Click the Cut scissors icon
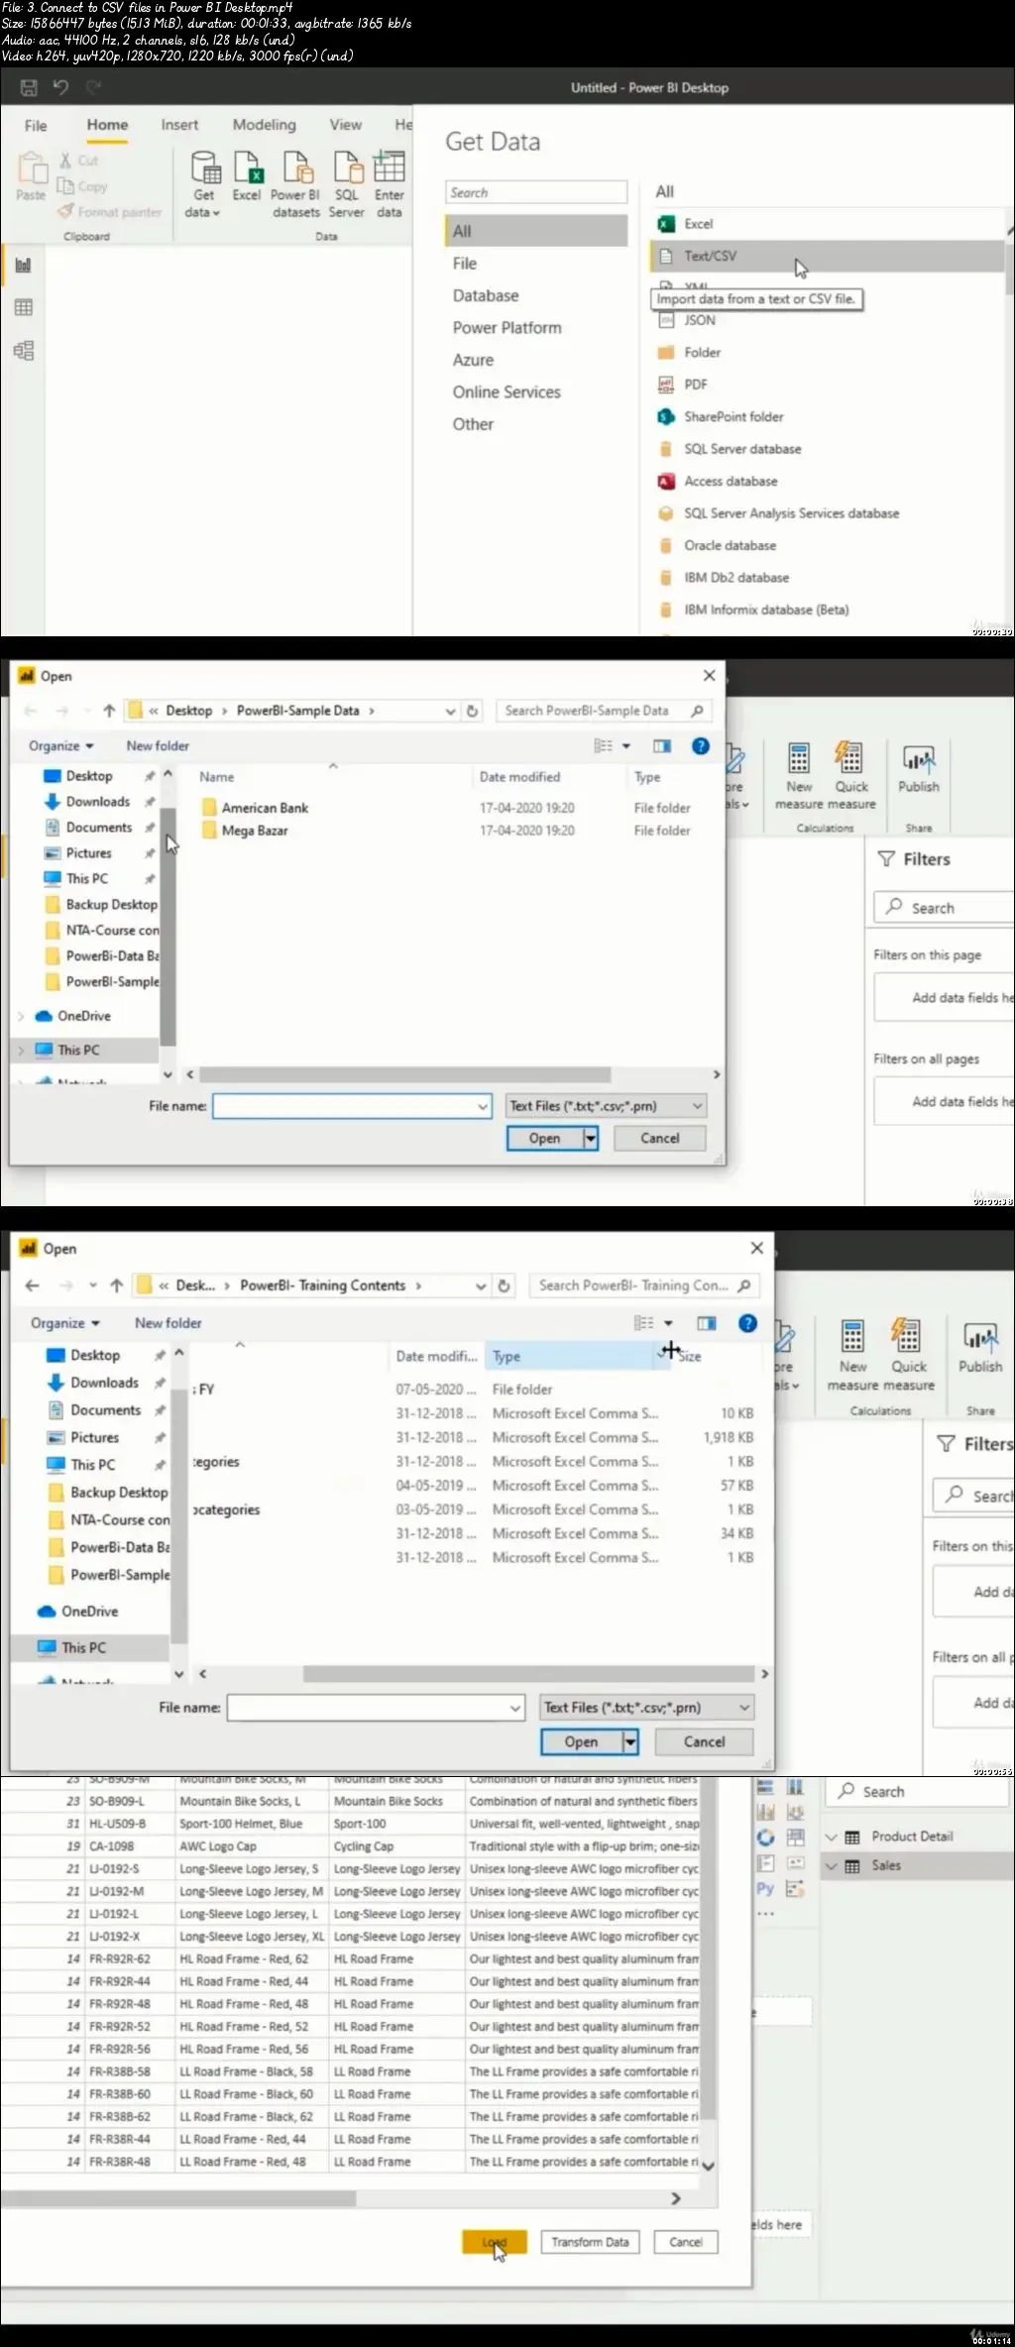The image size is (1015, 2347). tap(65, 161)
